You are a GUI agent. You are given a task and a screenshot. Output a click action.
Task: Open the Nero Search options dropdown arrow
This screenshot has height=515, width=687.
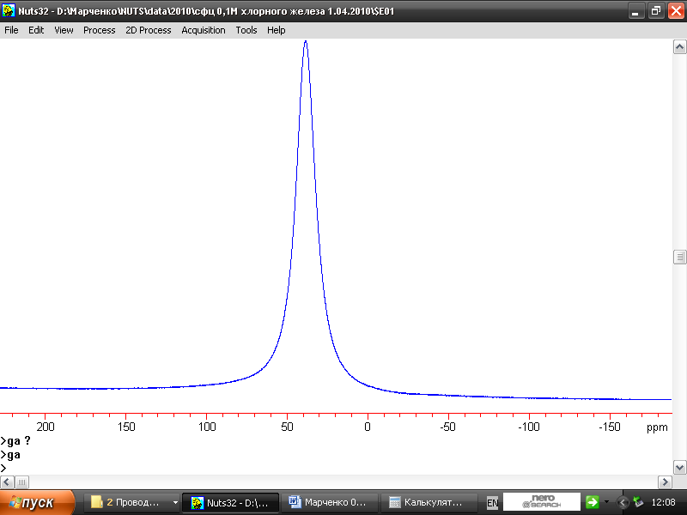click(607, 502)
